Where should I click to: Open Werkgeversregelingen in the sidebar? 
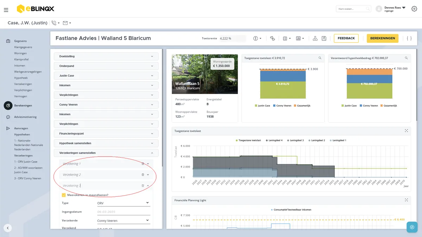tap(28, 72)
